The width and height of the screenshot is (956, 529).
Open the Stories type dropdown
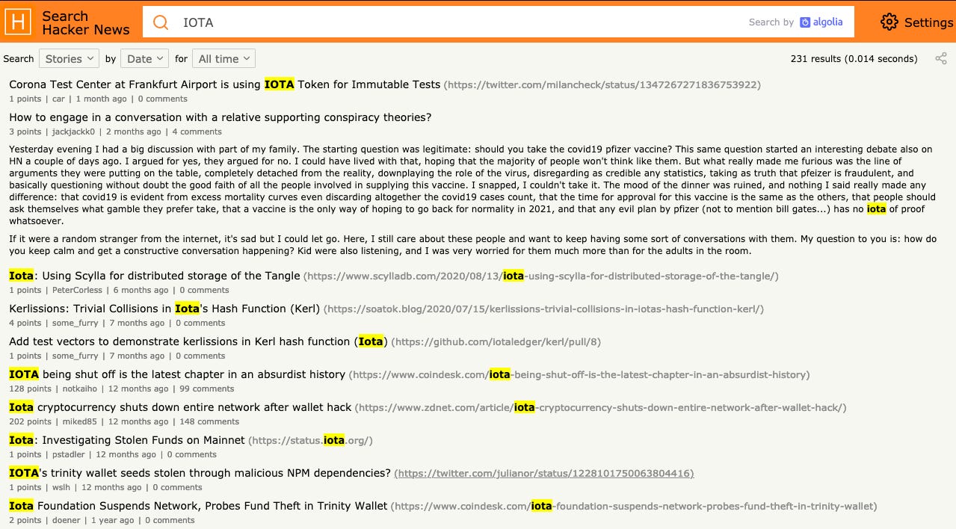(69, 58)
